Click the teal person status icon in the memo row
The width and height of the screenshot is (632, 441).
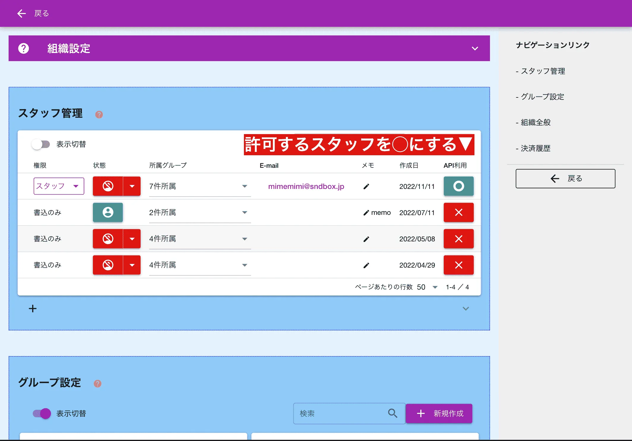pos(108,212)
